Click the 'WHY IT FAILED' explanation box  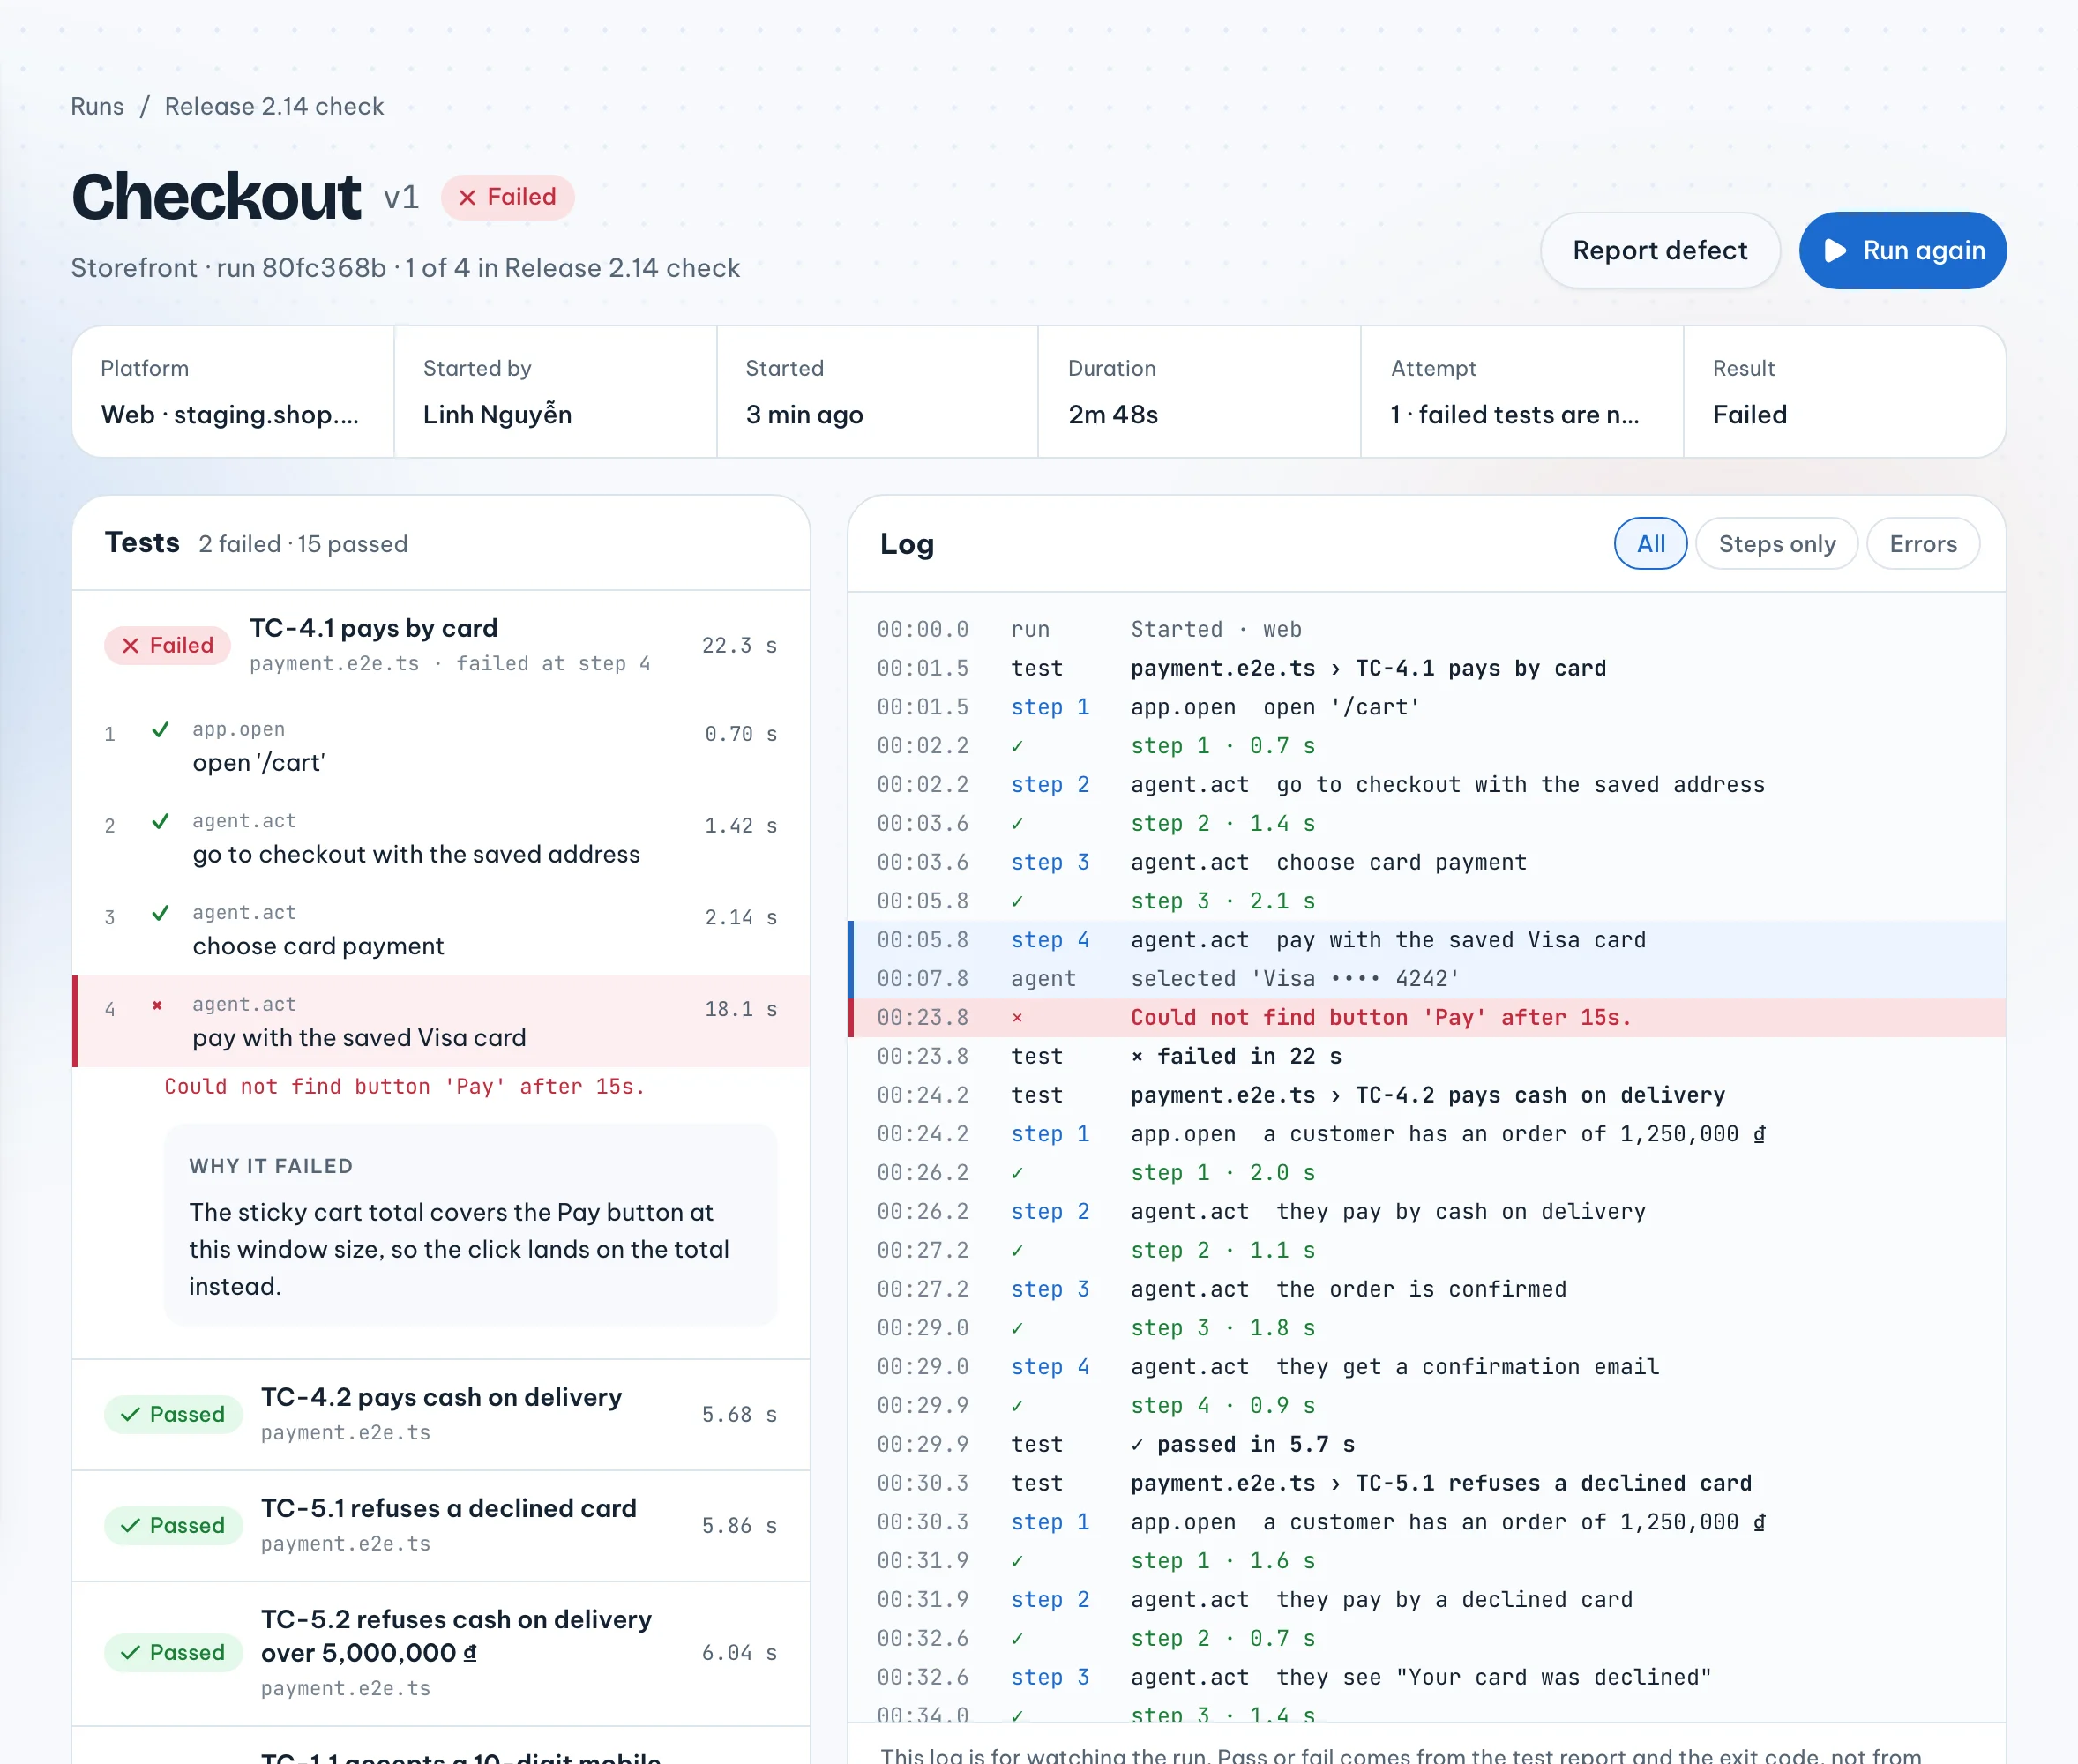[x=470, y=1225]
